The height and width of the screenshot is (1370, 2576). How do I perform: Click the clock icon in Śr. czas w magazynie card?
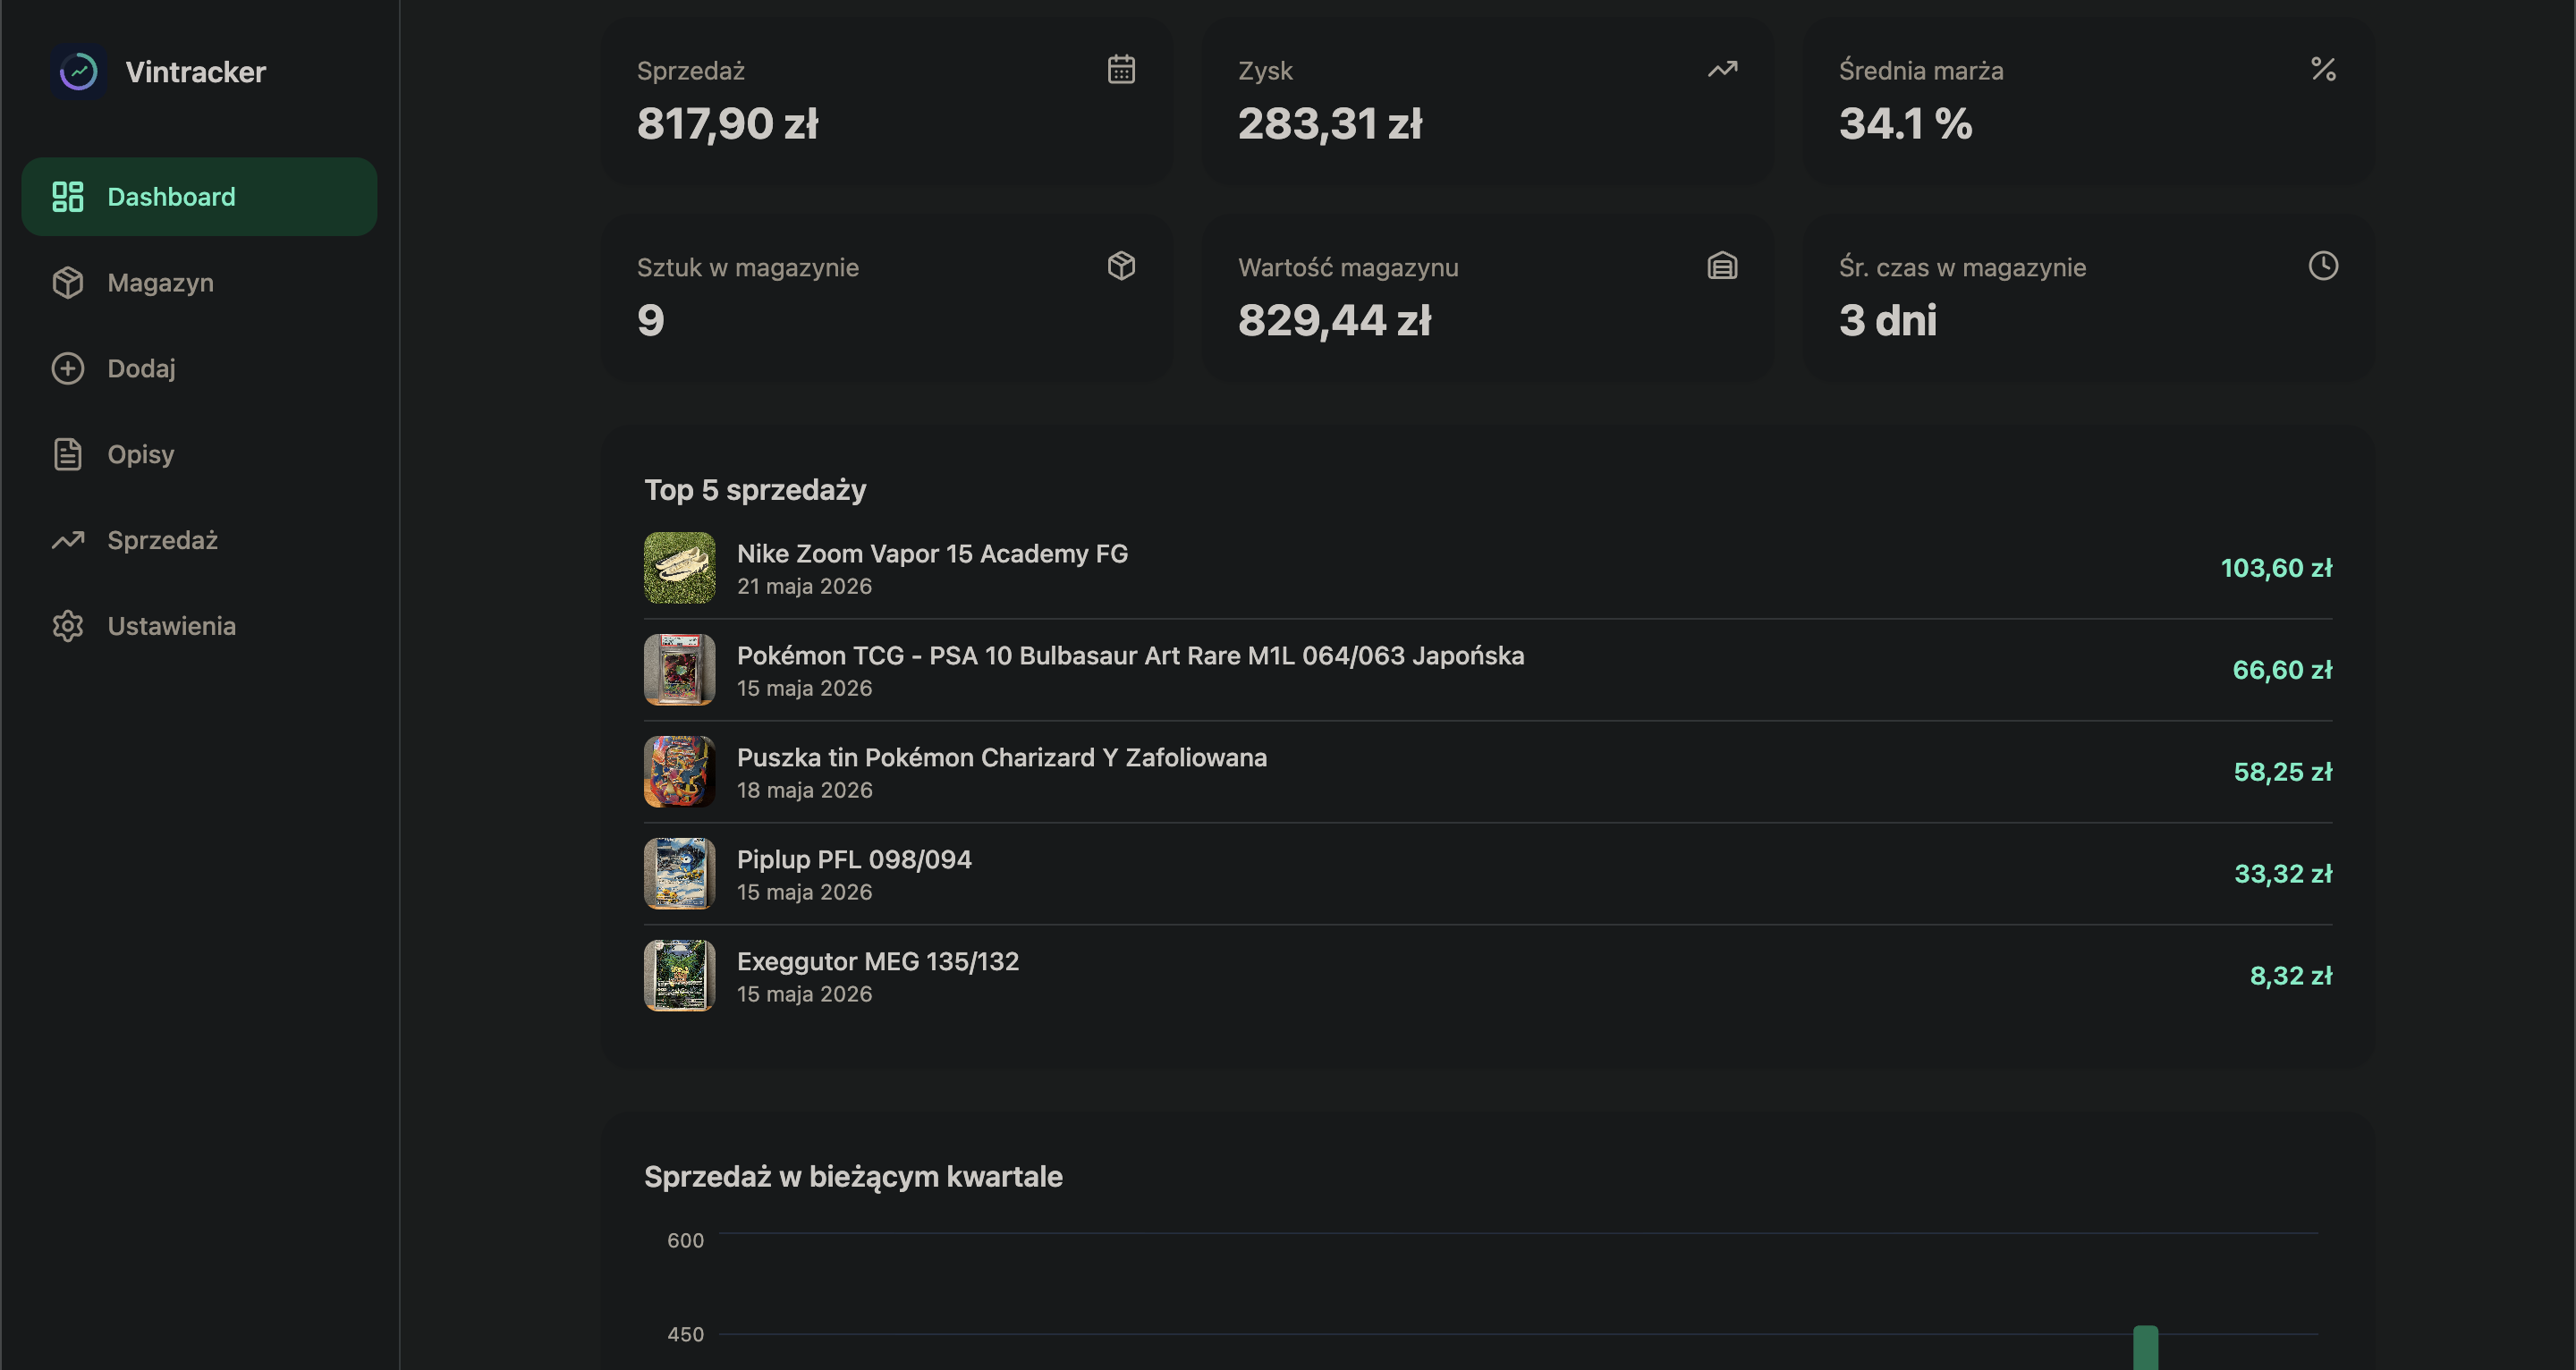2323,266
